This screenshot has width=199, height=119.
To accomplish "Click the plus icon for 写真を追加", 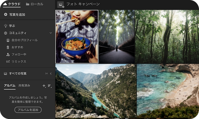I will point(6,15).
